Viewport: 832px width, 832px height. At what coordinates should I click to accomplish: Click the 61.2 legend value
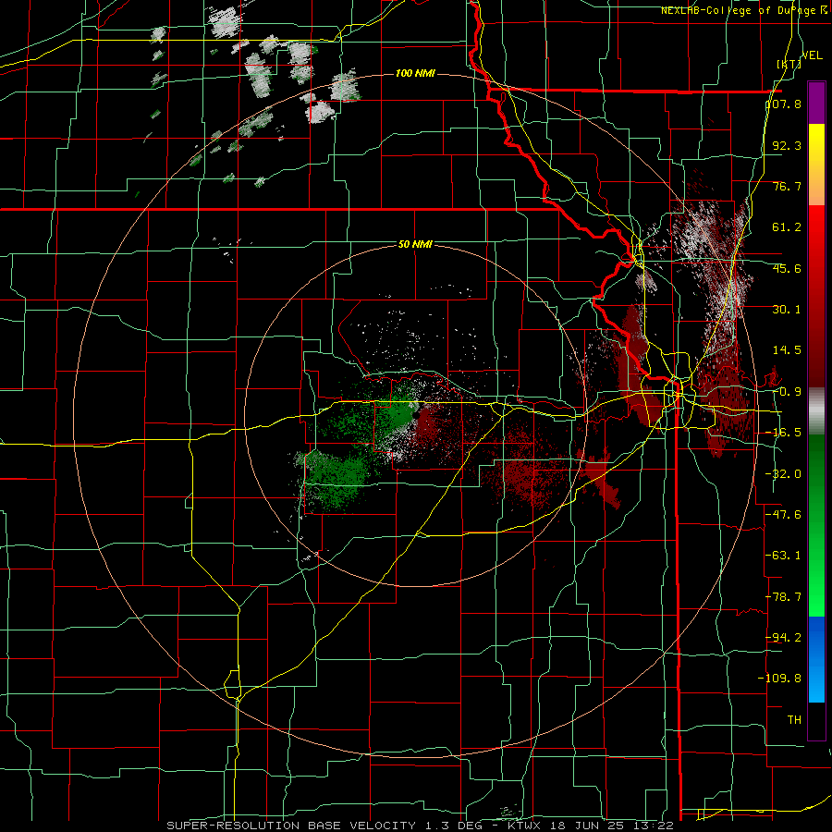[x=787, y=227]
